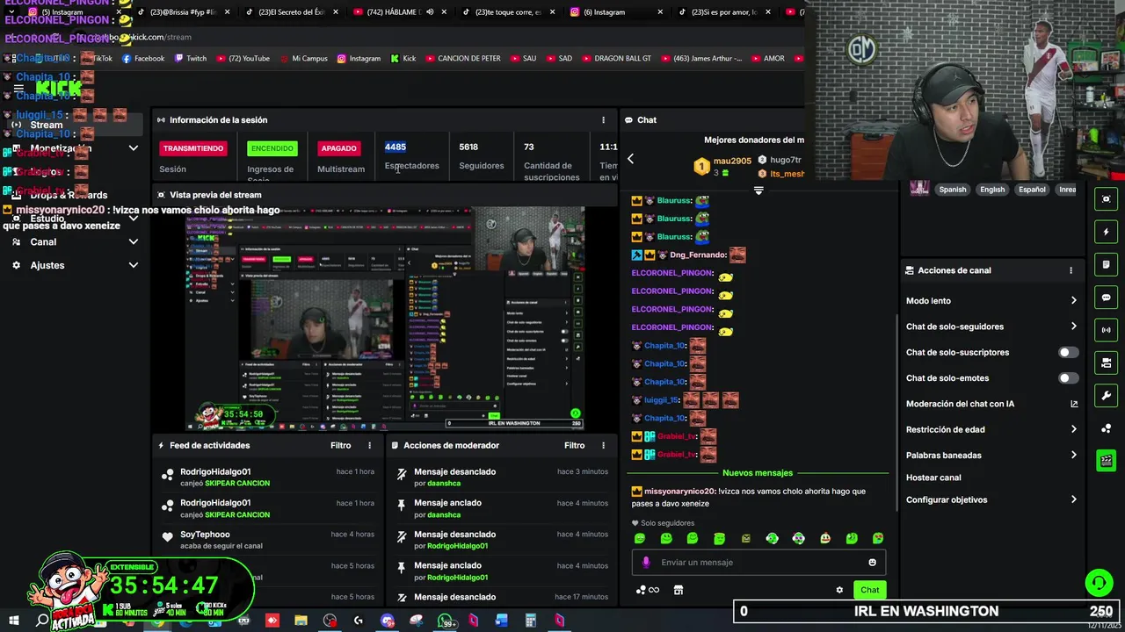The height and width of the screenshot is (632, 1125).
Task: Open WhatsApp from the taskbar
Action: [446, 621]
